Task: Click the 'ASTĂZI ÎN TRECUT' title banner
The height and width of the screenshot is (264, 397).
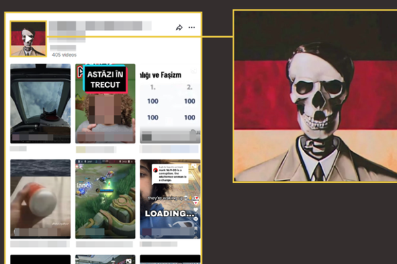Action: click(105, 79)
